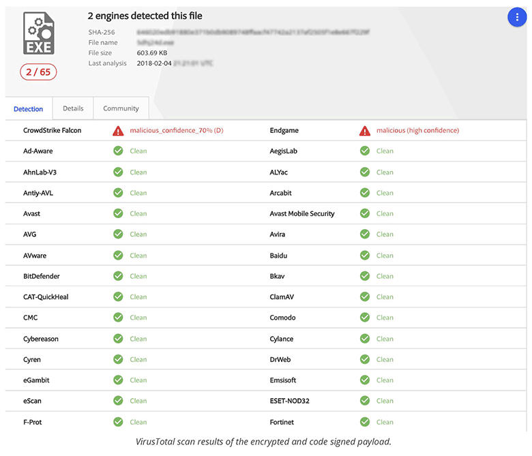Switch to the Details tab

pos(73,108)
